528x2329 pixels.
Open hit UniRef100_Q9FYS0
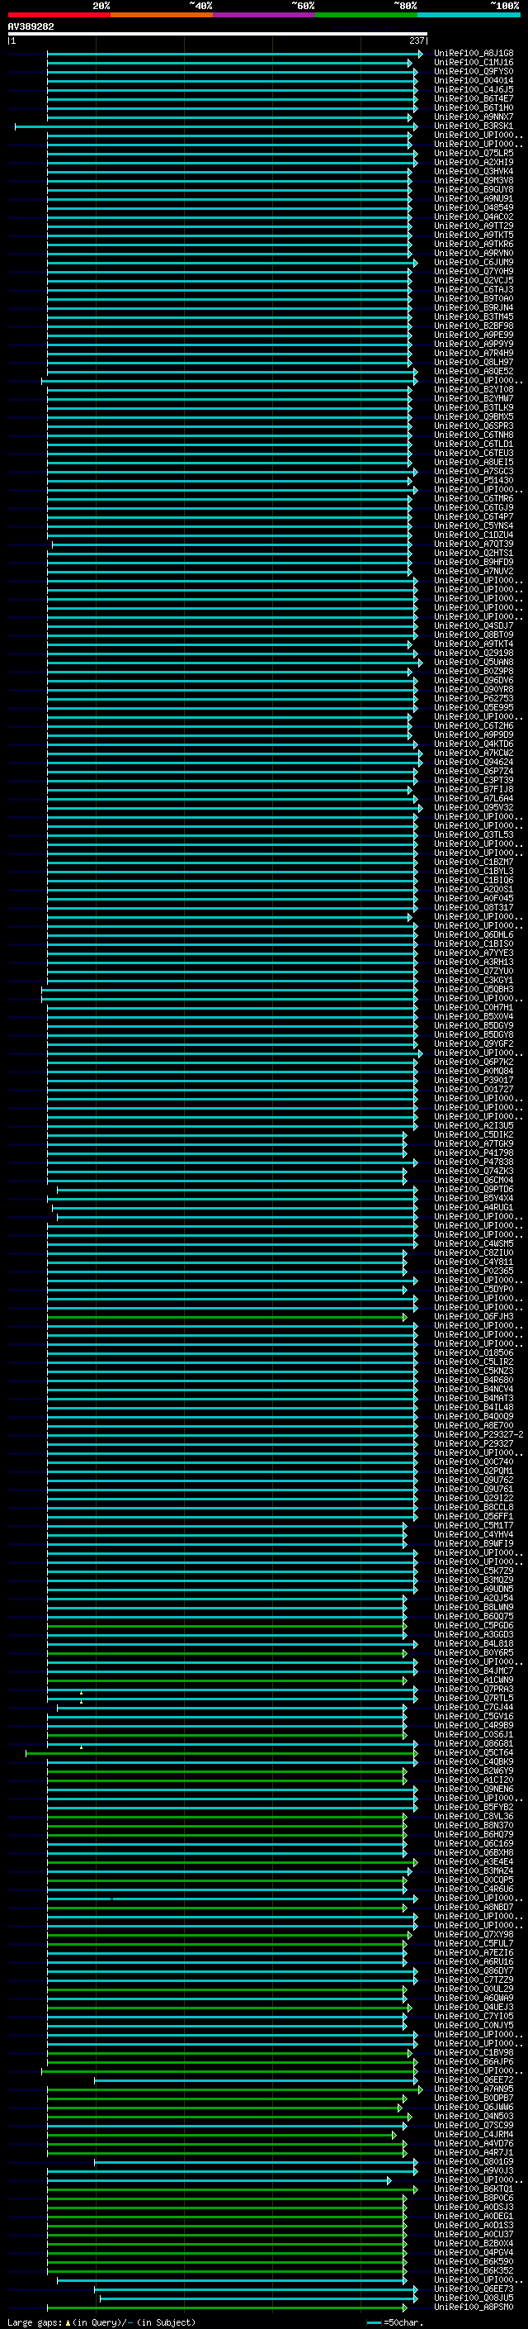pos(474,71)
